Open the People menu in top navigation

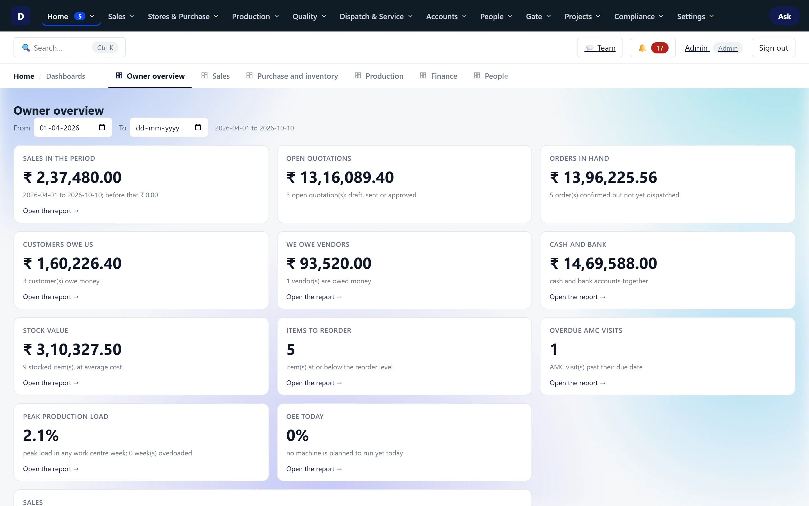(x=496, y=16)
